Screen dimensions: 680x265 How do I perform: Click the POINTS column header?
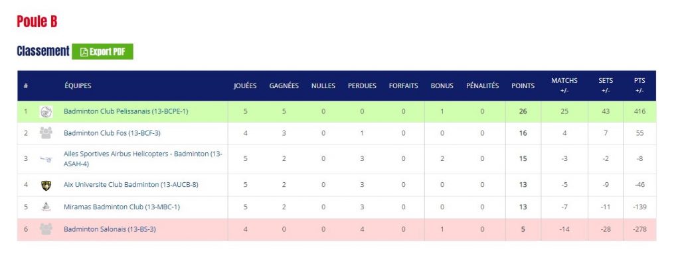point(523,85)
